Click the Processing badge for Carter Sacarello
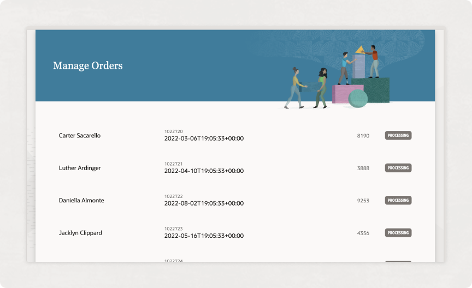472x288 pixels. point(398,135)
